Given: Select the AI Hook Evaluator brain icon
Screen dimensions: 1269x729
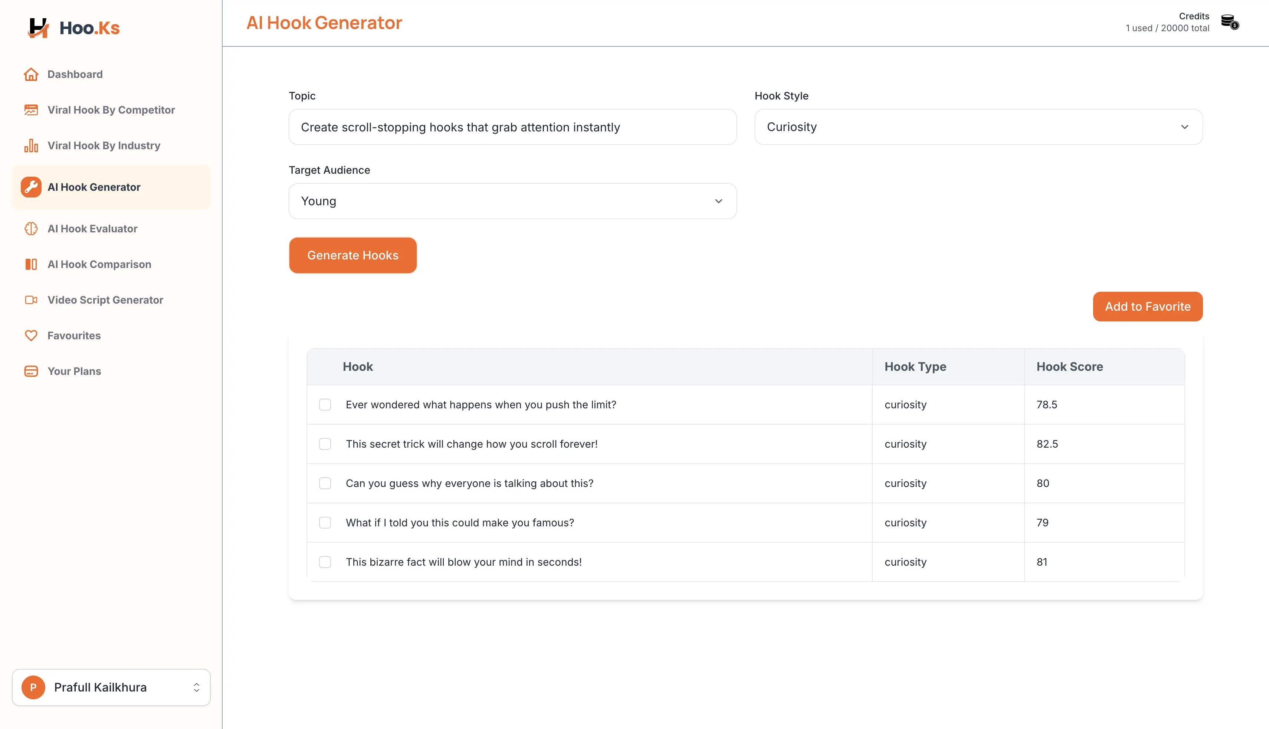Looking at the screenshot, I should tap(31, 228).
